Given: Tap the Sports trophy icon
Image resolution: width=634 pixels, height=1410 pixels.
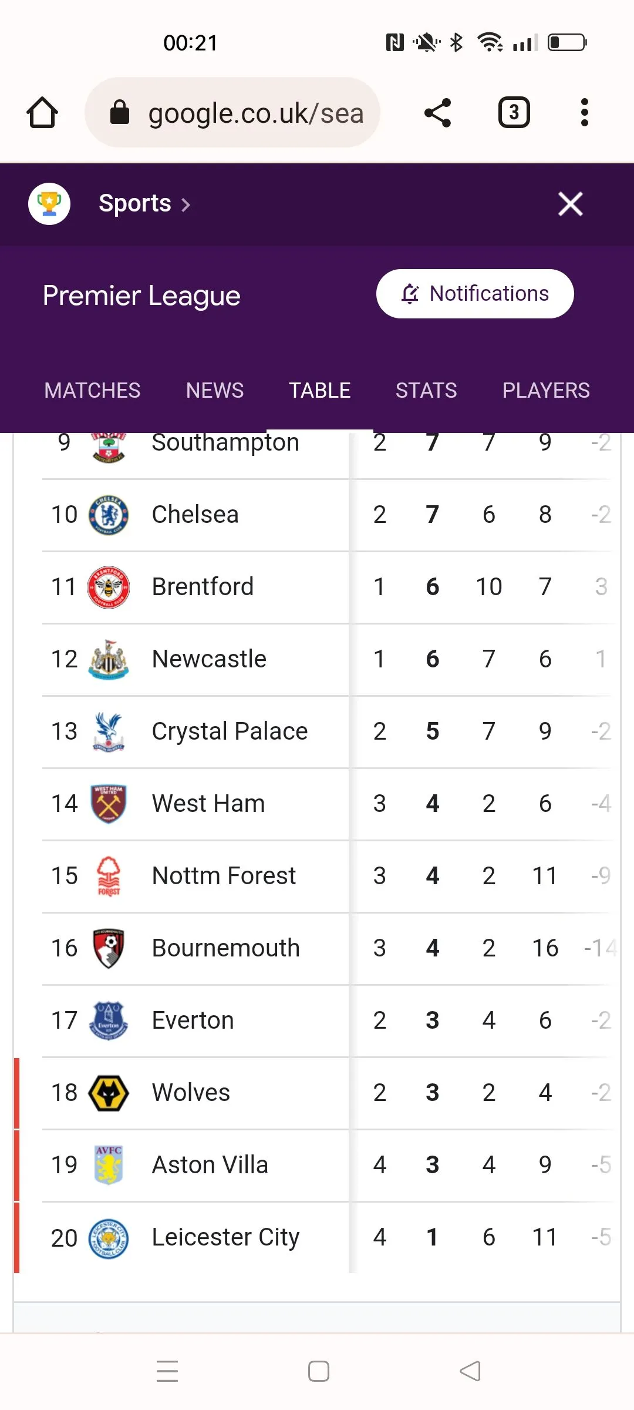Looking at the screenshot, I should tap(49, 204).
